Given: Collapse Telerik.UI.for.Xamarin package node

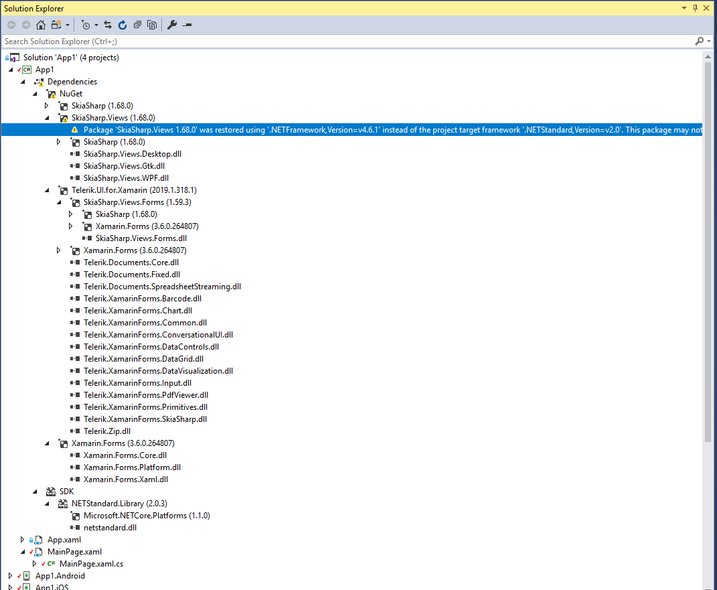Looking at the screenshot, I should (47, 190).
